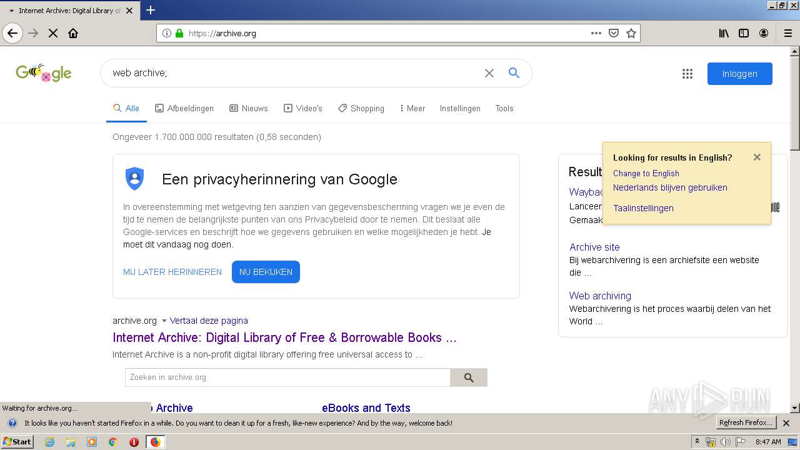Show hidden tray icons arrow
This screenshot has width=800, height=450.
pos(697,442)
